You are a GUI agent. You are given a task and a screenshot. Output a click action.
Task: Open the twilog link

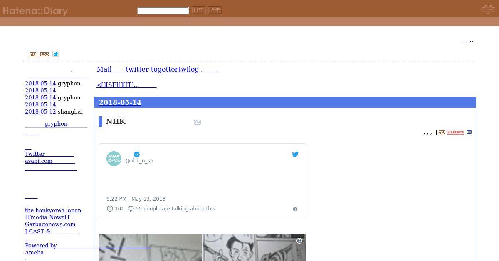click(189, 69)
